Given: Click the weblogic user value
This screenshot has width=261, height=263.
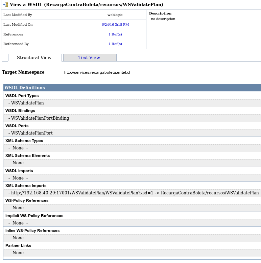Looking at the screenshot, I should pyautogui.click(x=115, y=15).
